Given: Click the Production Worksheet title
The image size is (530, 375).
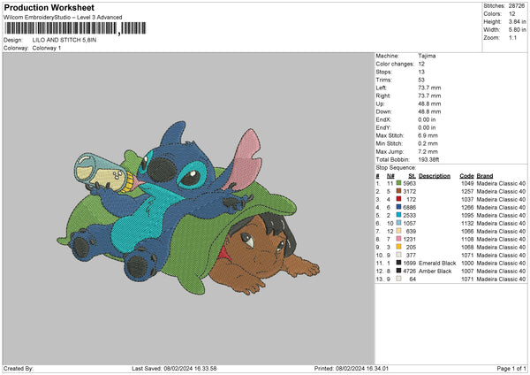Looking at the screenshot, I should [49, 7].
